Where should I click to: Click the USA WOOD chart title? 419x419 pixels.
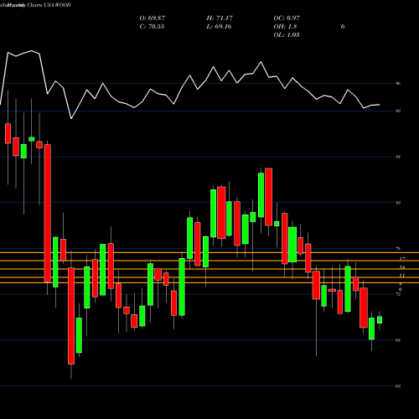click(57, 5)
